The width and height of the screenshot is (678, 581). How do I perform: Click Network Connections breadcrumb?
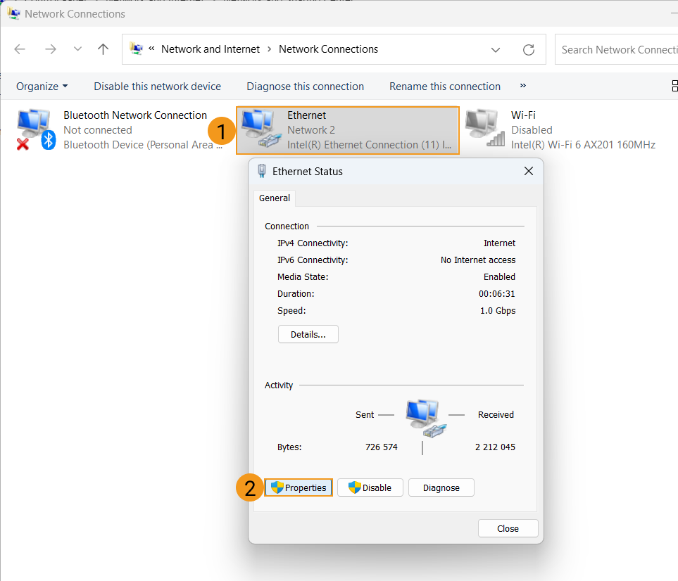coord(328,49)
